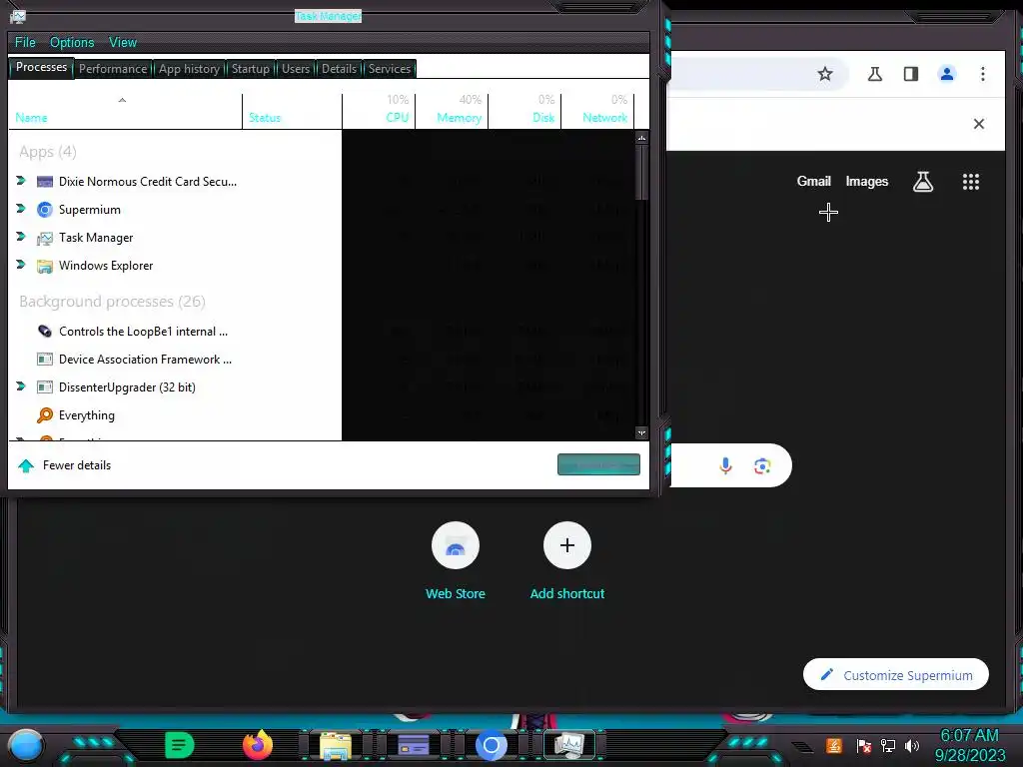Image resolution: width=1023 pixels, height=767 pixels.
Task: Open the Options menu in Task Manager
Action: coord(72,42)
